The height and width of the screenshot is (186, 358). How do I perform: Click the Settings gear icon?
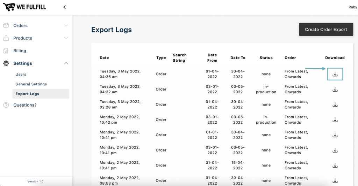6,63
